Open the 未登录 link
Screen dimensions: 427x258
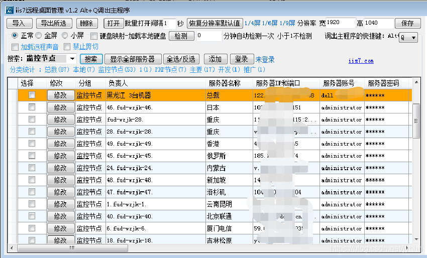point(265,59)
